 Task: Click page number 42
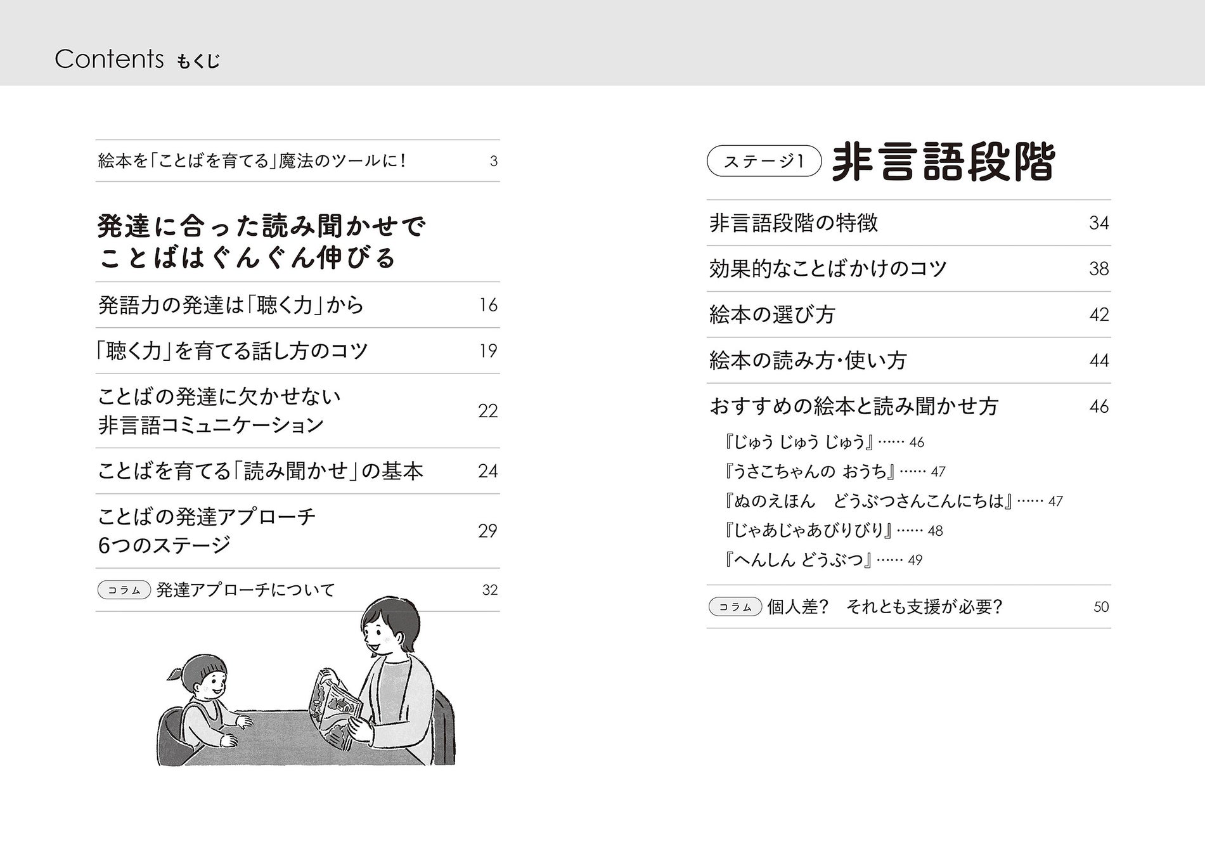[x=1099, y=315]
